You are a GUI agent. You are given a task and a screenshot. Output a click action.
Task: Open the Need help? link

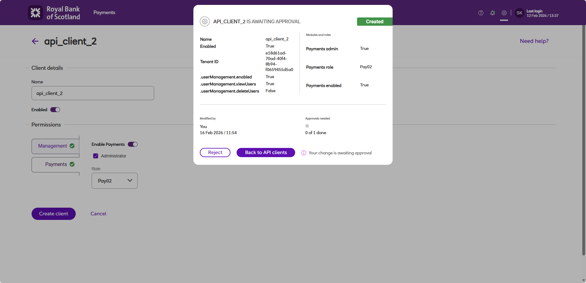[x=534, y=41]
